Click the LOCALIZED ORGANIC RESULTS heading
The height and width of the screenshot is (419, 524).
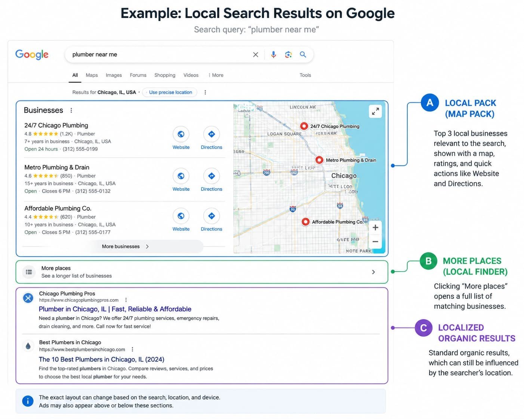click(477, 333)
